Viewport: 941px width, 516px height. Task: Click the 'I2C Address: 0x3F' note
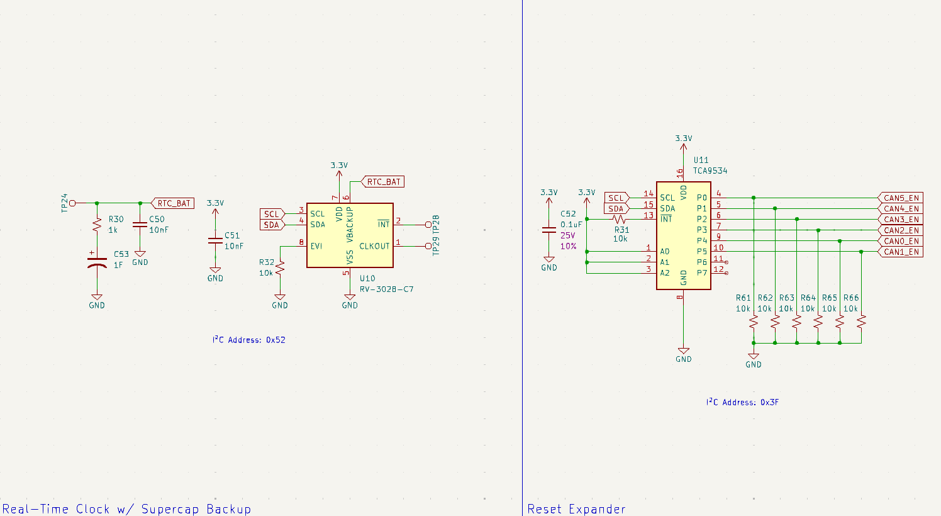click(743, 401)
